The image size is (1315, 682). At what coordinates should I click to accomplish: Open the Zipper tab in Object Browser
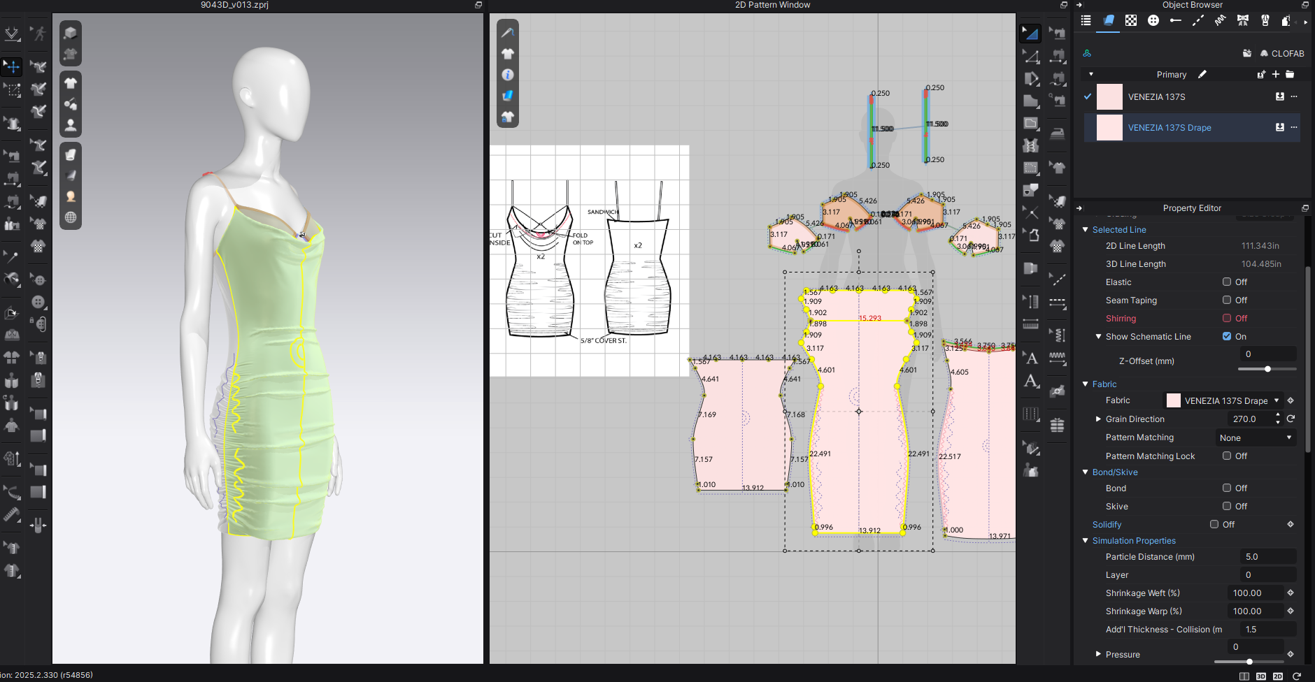1265,20
